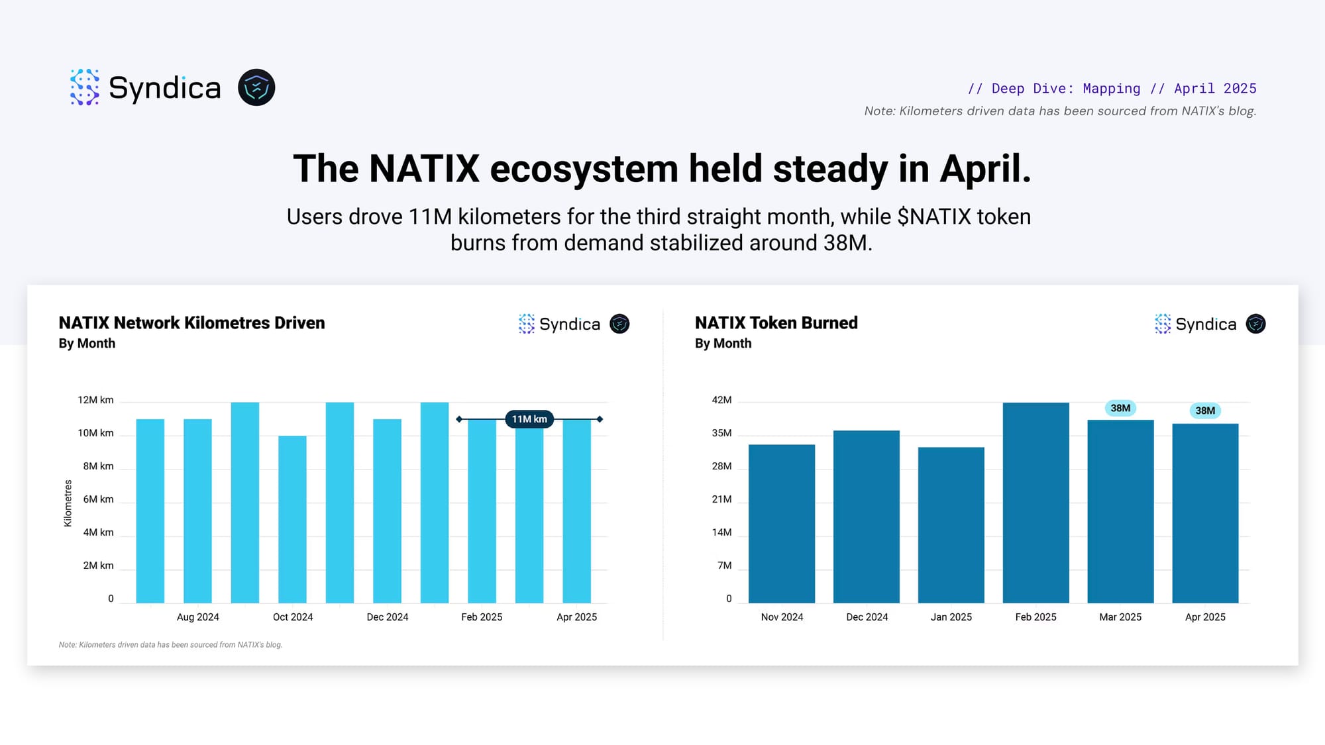Click the tall bar between Dec 2024 and Feb 2025
1325x745 pixels.
coord(435,503)
